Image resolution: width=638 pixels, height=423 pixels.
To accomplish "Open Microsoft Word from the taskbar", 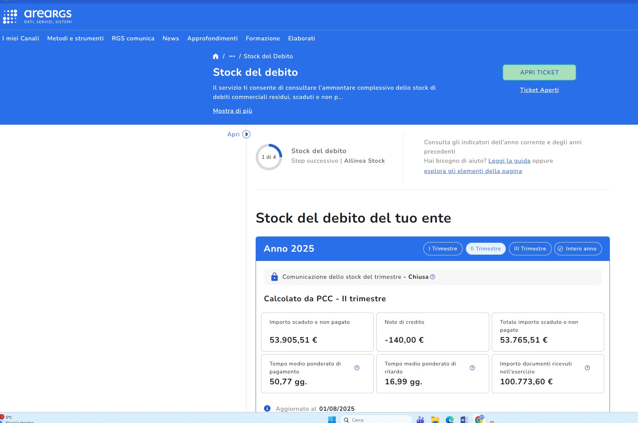I will tap(464, 420).
